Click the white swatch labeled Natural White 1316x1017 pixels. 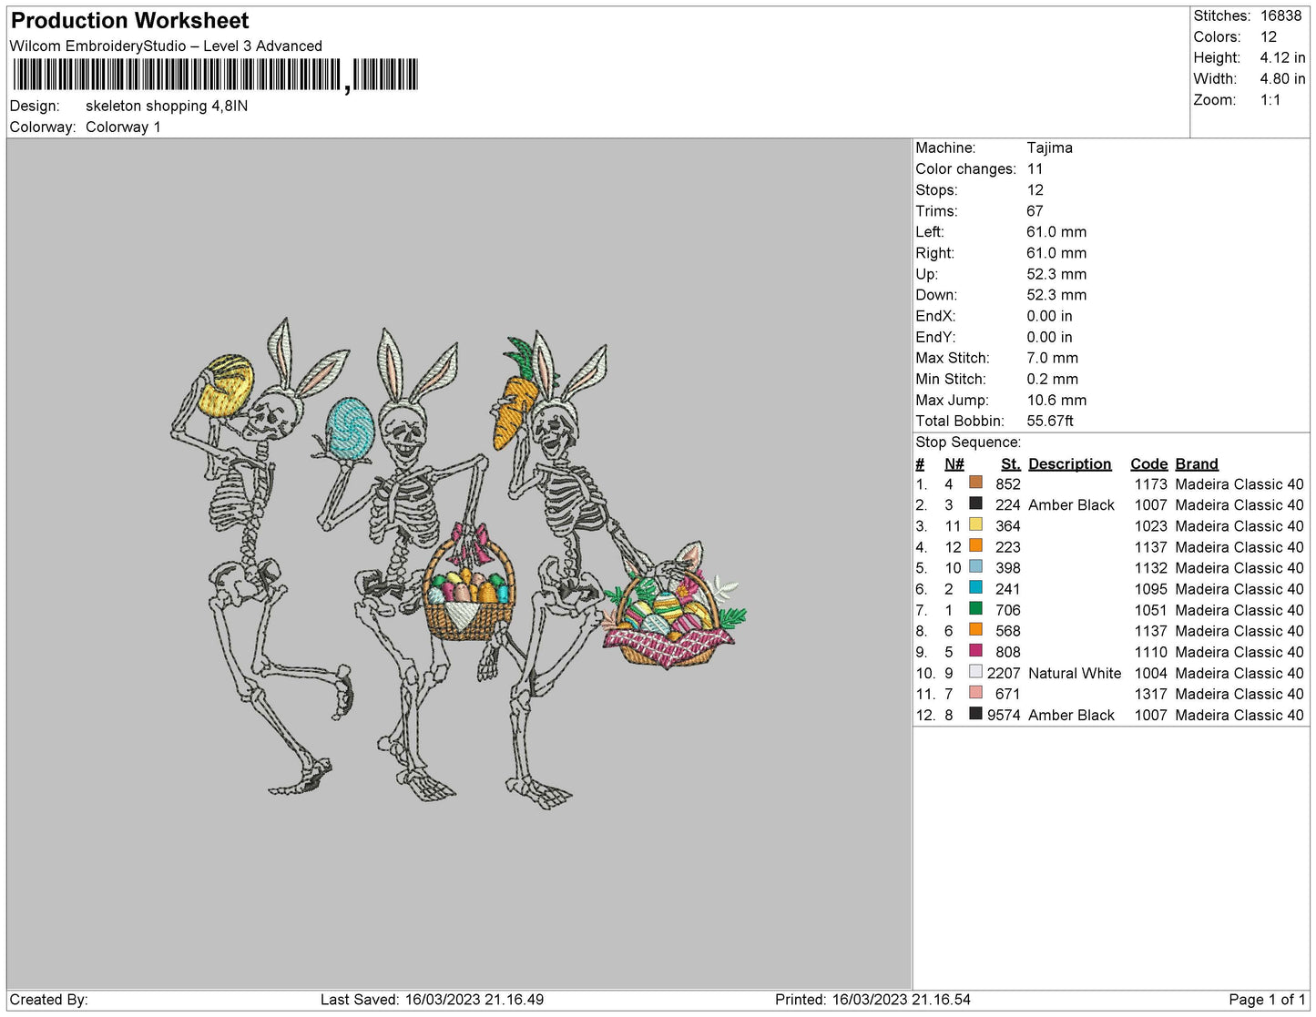coord(976,671)
